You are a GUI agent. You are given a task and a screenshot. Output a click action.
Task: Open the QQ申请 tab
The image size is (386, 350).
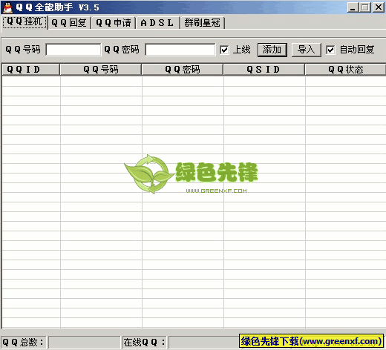(x=114, y=23)
